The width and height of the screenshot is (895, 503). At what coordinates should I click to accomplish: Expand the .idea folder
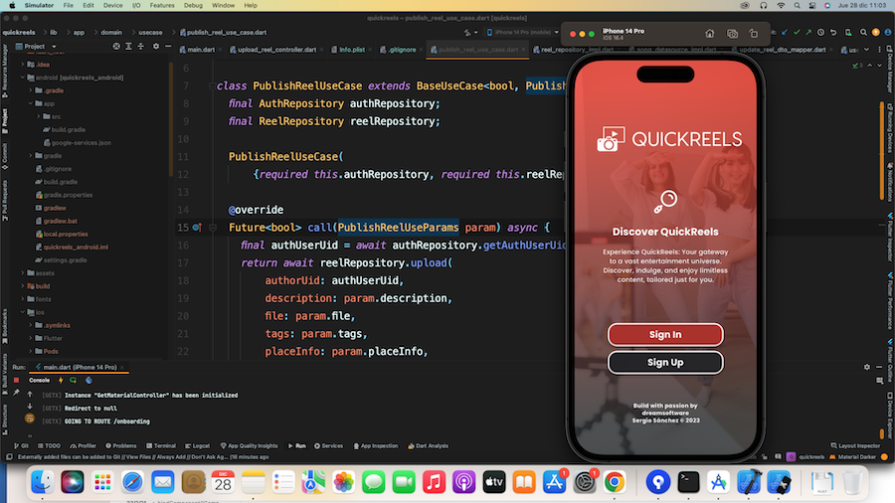(23, 65)
